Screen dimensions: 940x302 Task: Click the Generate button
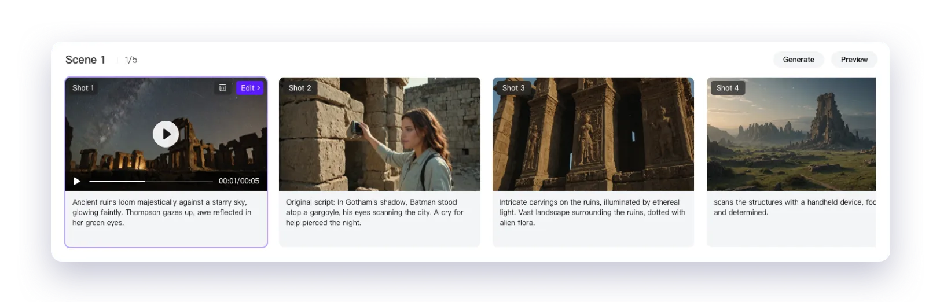[798, 60]
